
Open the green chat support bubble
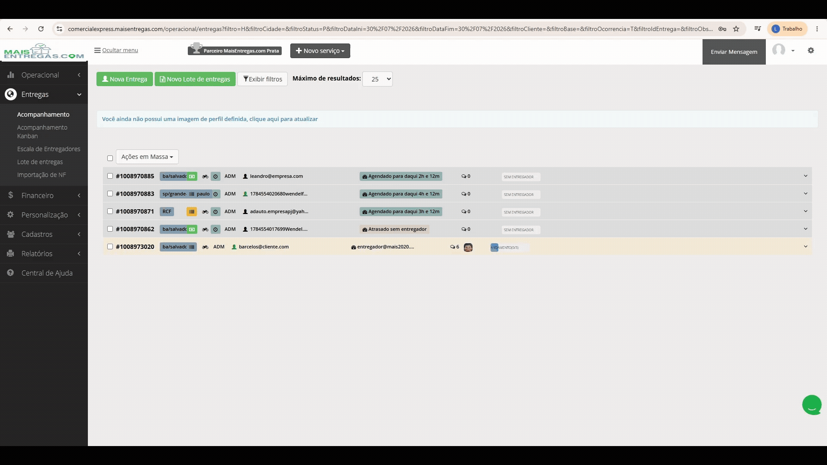pos(812,405)
